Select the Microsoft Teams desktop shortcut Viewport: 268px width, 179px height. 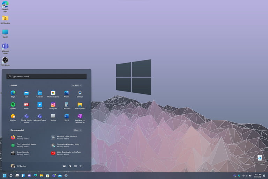5,49
